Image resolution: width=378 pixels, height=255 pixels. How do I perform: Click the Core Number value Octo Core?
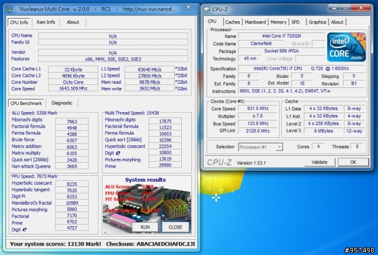(x=73, y=82)
